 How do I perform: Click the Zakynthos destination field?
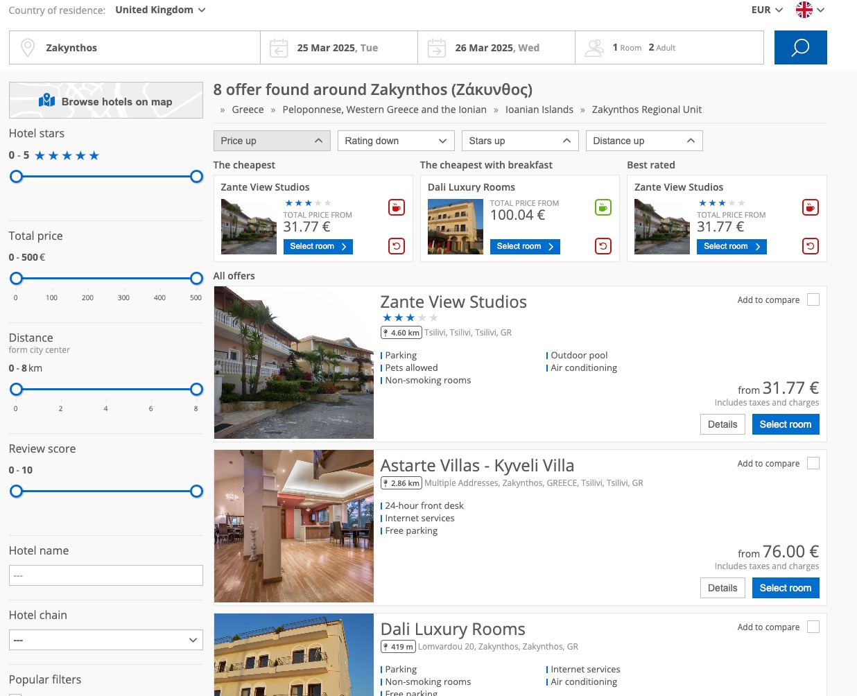[x=135, y=48]
